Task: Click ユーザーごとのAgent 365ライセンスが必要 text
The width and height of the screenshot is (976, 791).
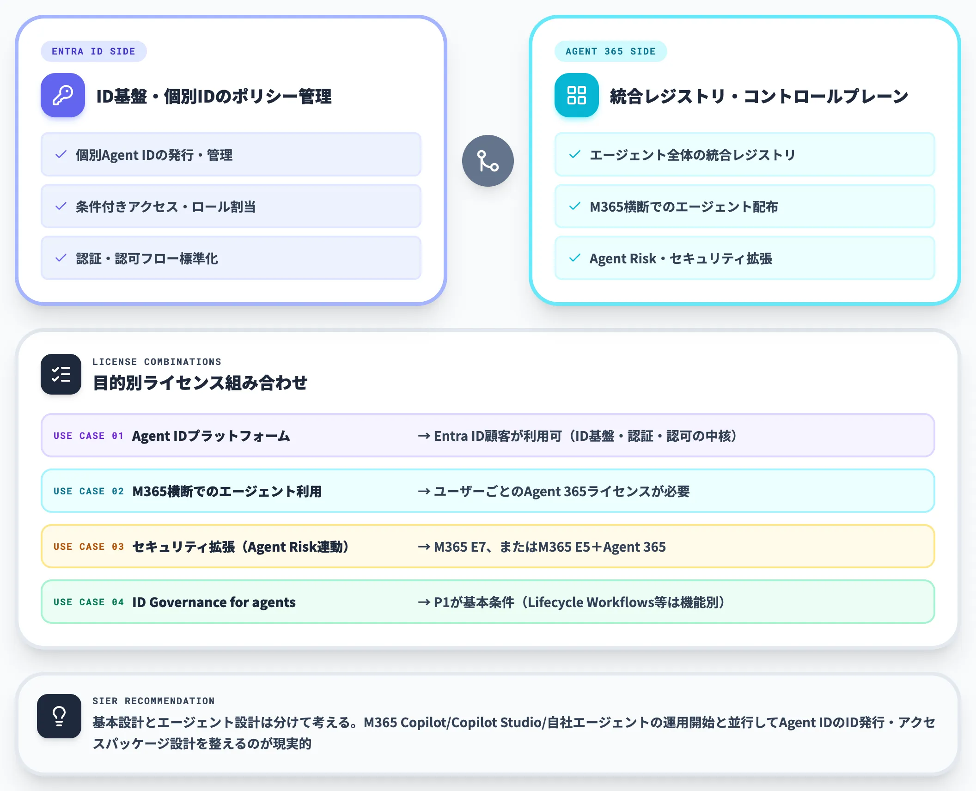Action: (554, 491)
